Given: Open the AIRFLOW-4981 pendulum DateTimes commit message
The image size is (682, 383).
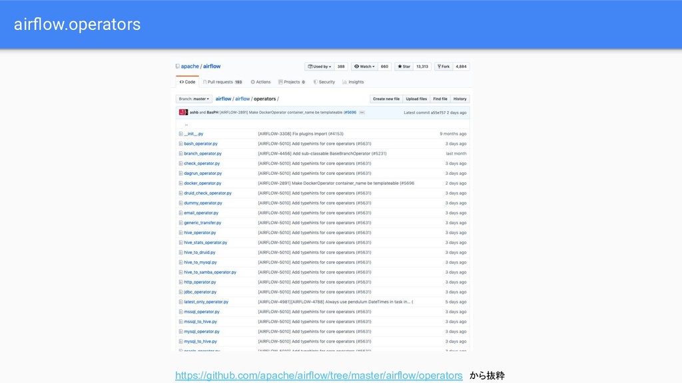Looking at the screenshot, I should [x=336, y=303].
